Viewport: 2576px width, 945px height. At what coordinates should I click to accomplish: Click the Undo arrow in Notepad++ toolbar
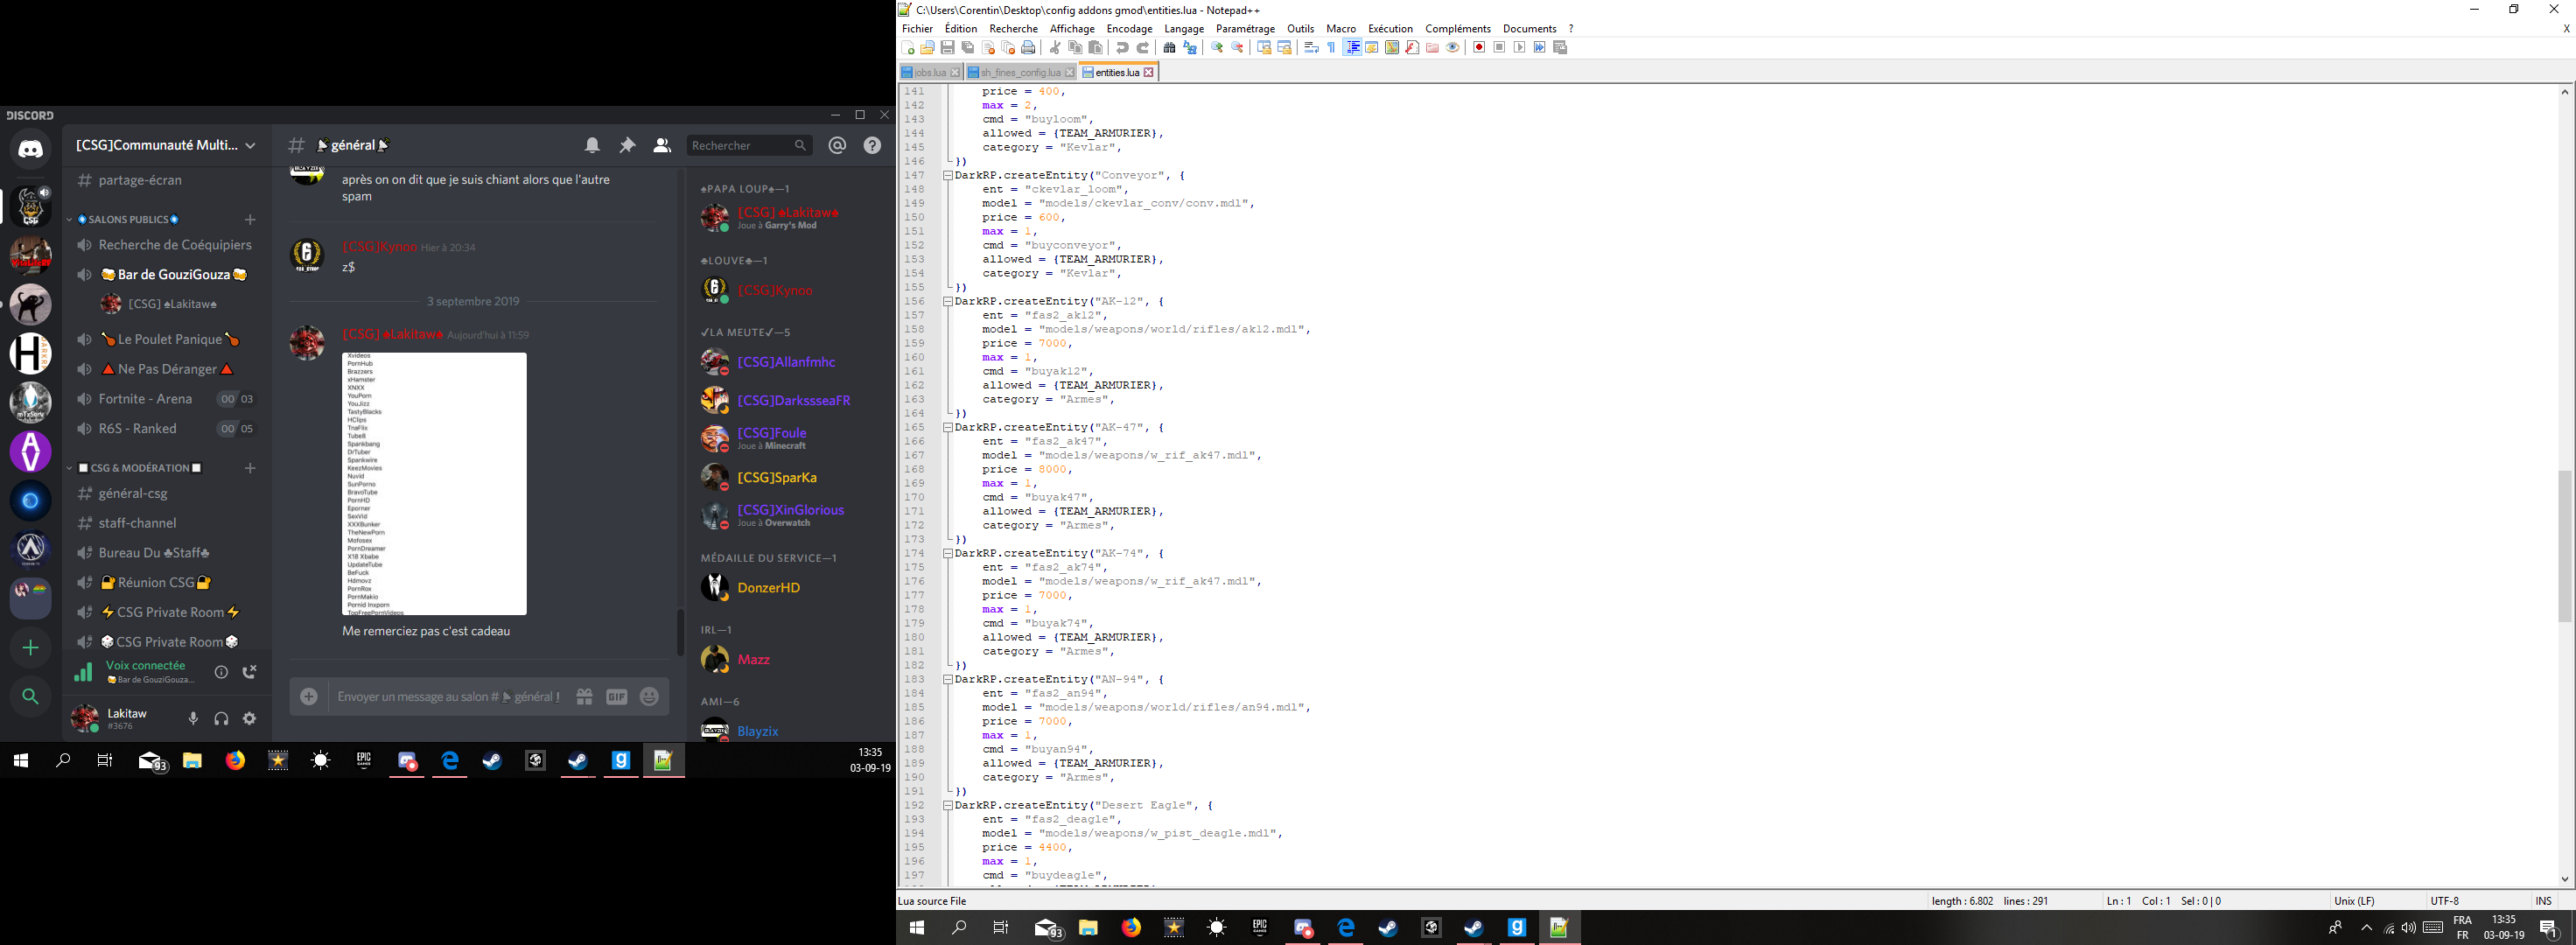click(1123, 47)
